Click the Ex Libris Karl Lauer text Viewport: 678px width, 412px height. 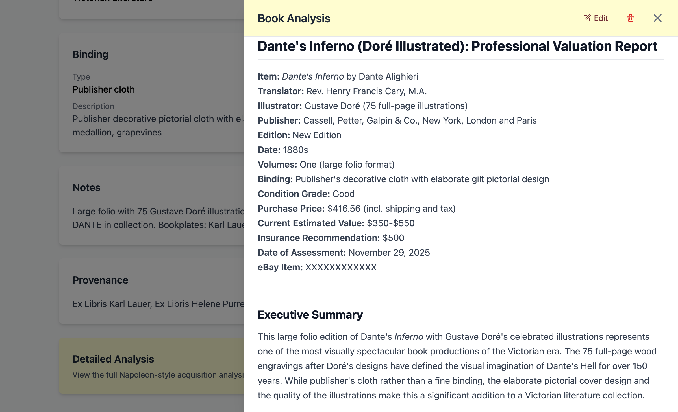[x=112, y=304]
